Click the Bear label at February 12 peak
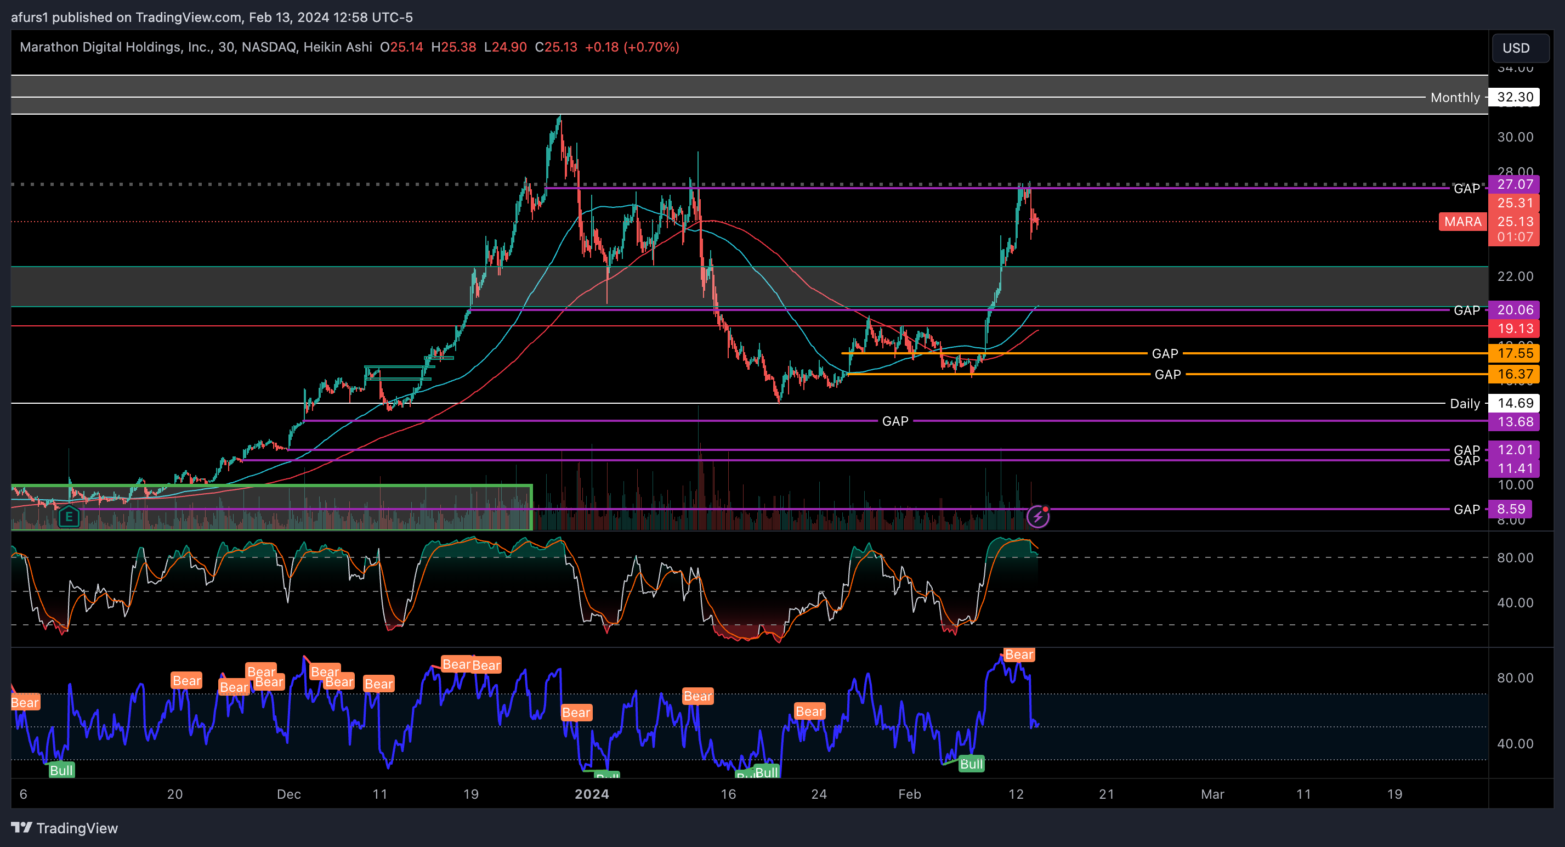 pyautogui.click(x=1019, y=654)
